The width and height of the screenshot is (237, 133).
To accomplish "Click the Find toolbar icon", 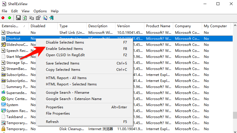I will point(45,18).
